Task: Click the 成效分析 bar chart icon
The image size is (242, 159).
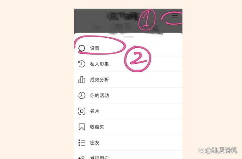Action: tap(82, 79)
